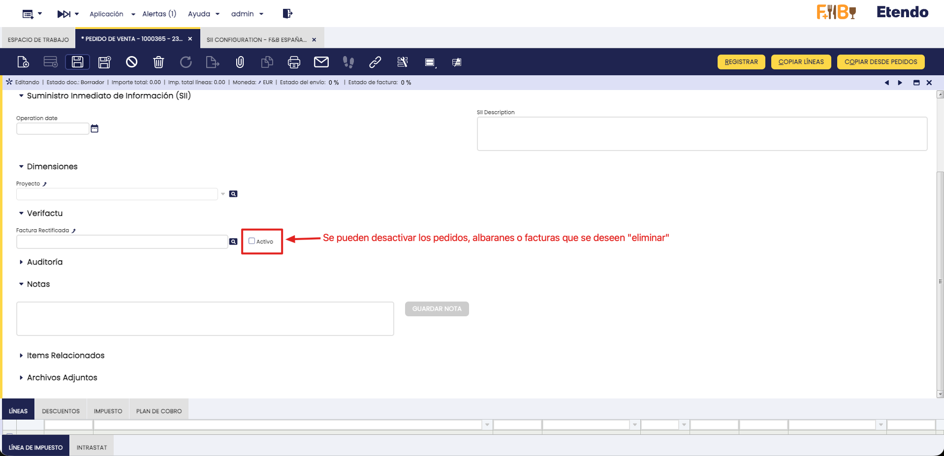Expand the Archivos Adjuntos section
The image size is (944, 456).
tap(62, 378)
